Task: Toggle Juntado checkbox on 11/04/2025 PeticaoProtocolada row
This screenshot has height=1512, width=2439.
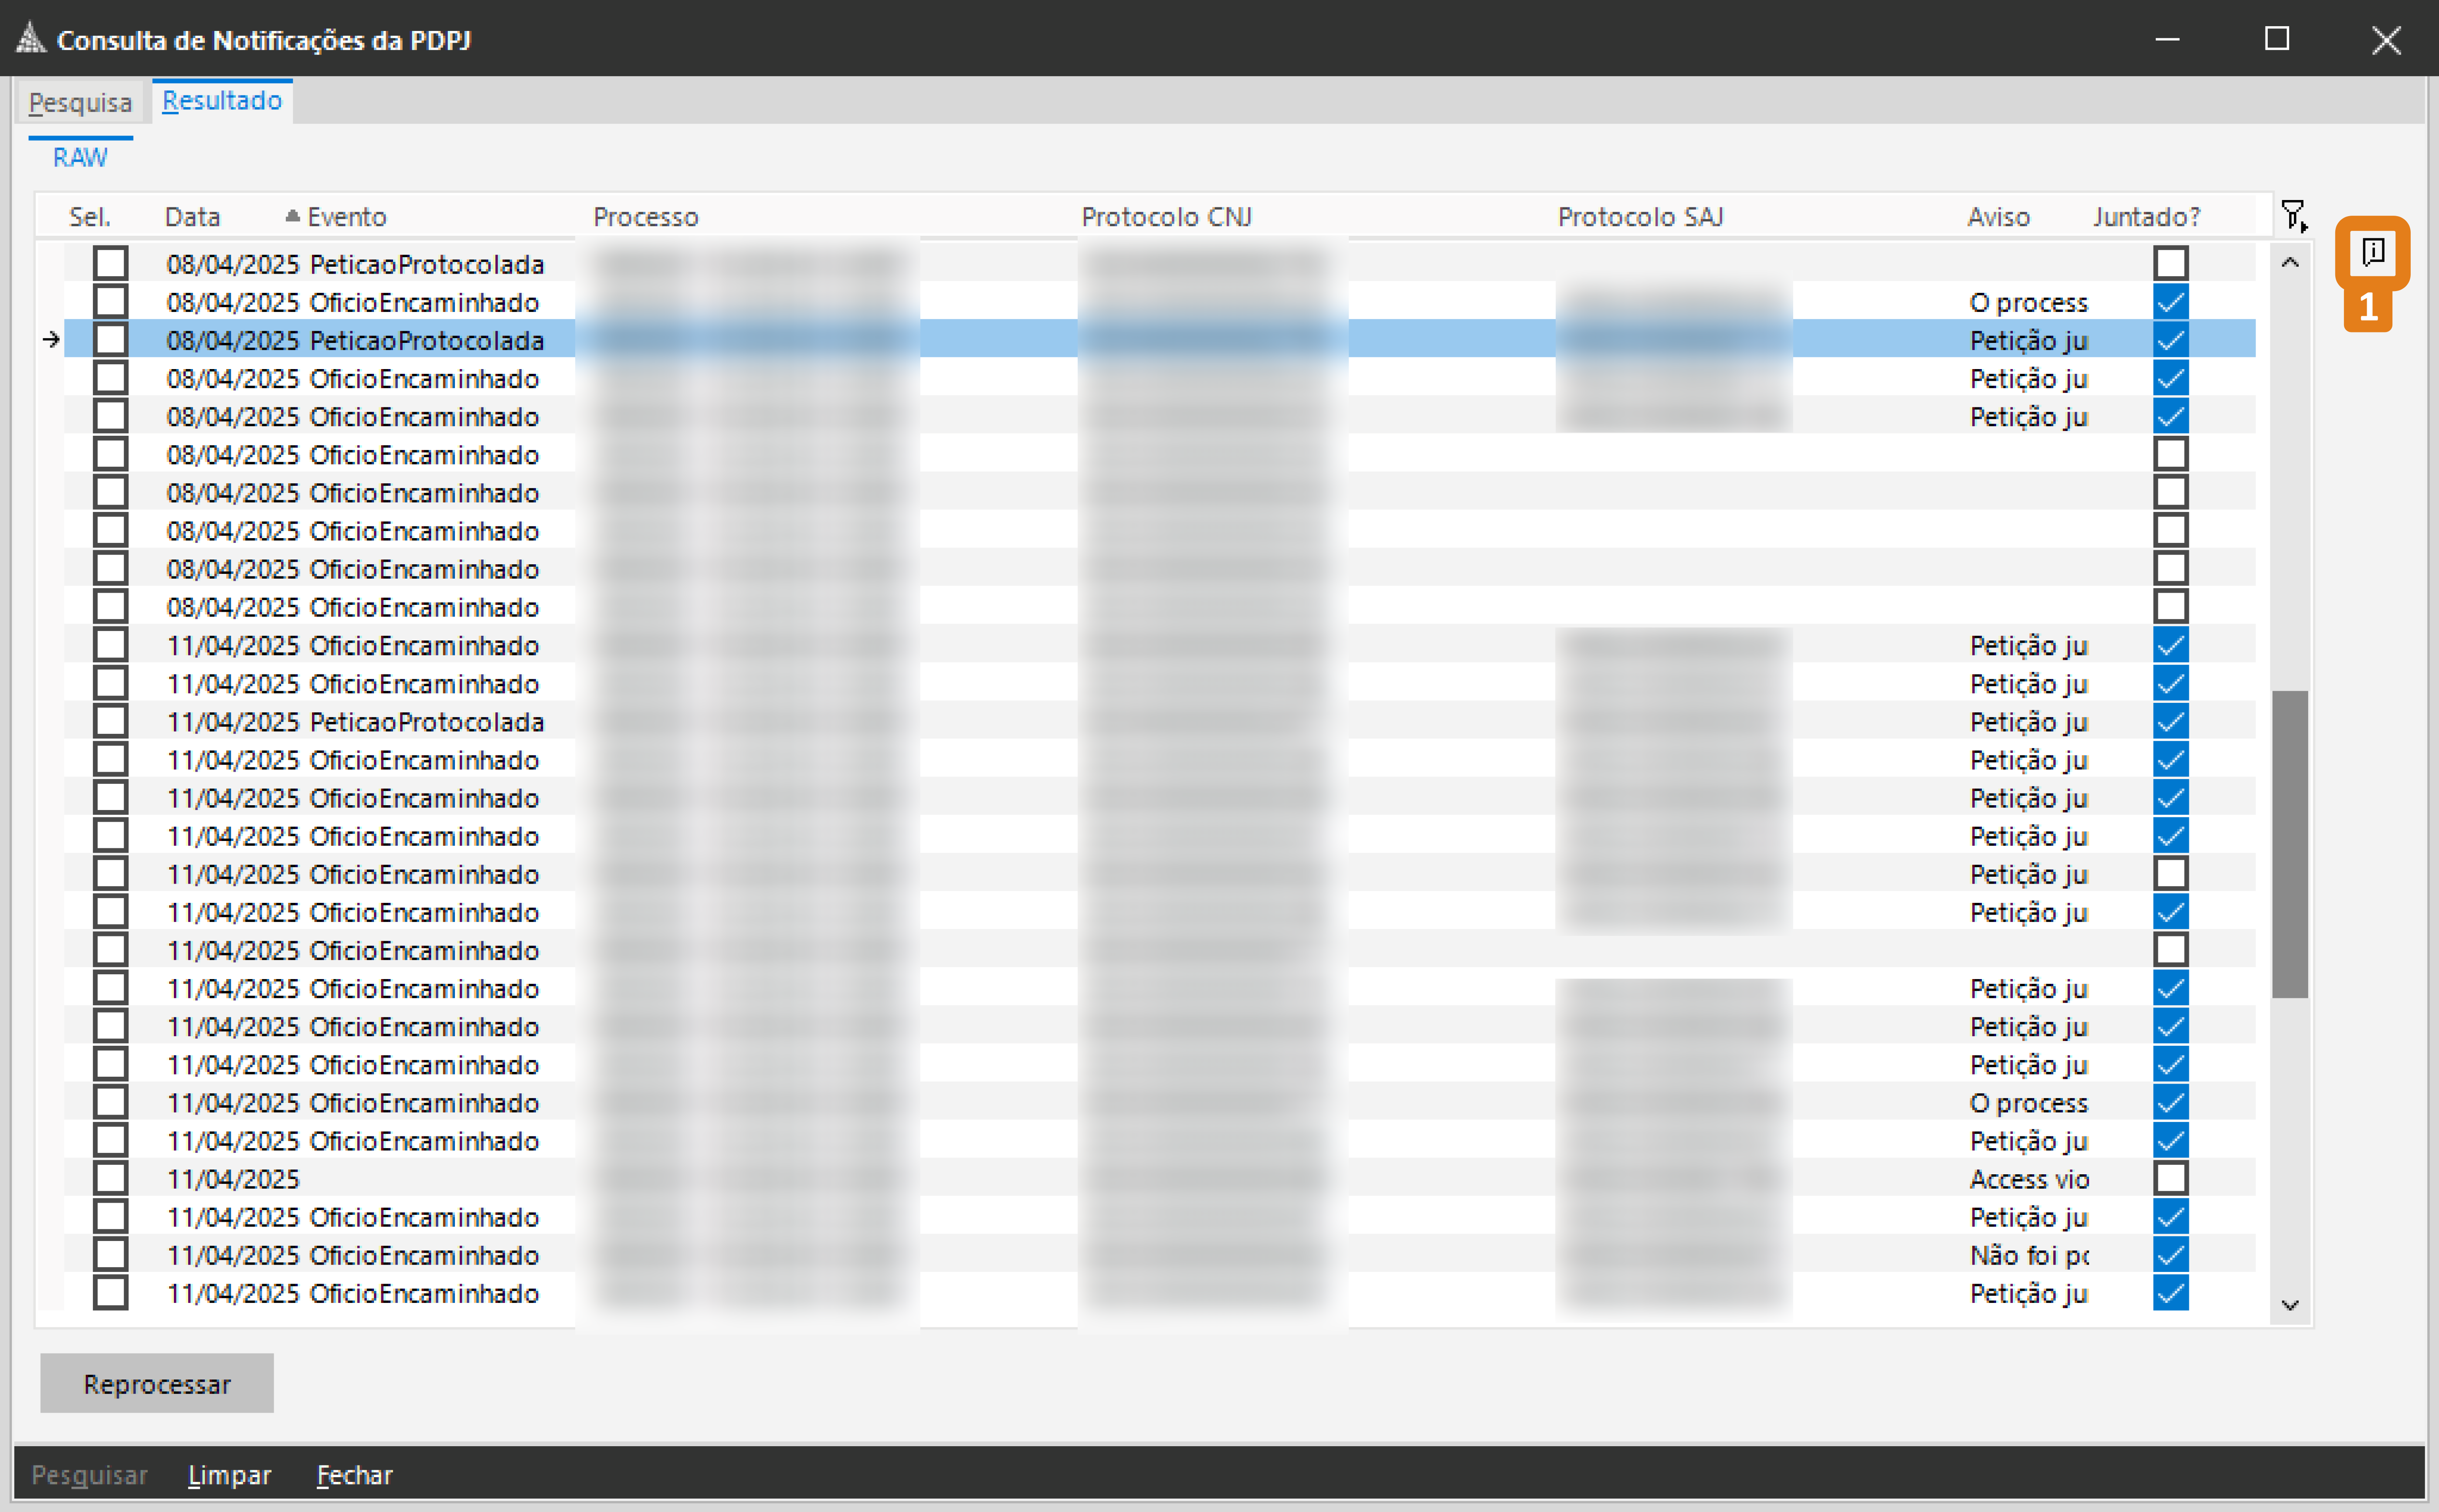Action: coord(2171,721)
